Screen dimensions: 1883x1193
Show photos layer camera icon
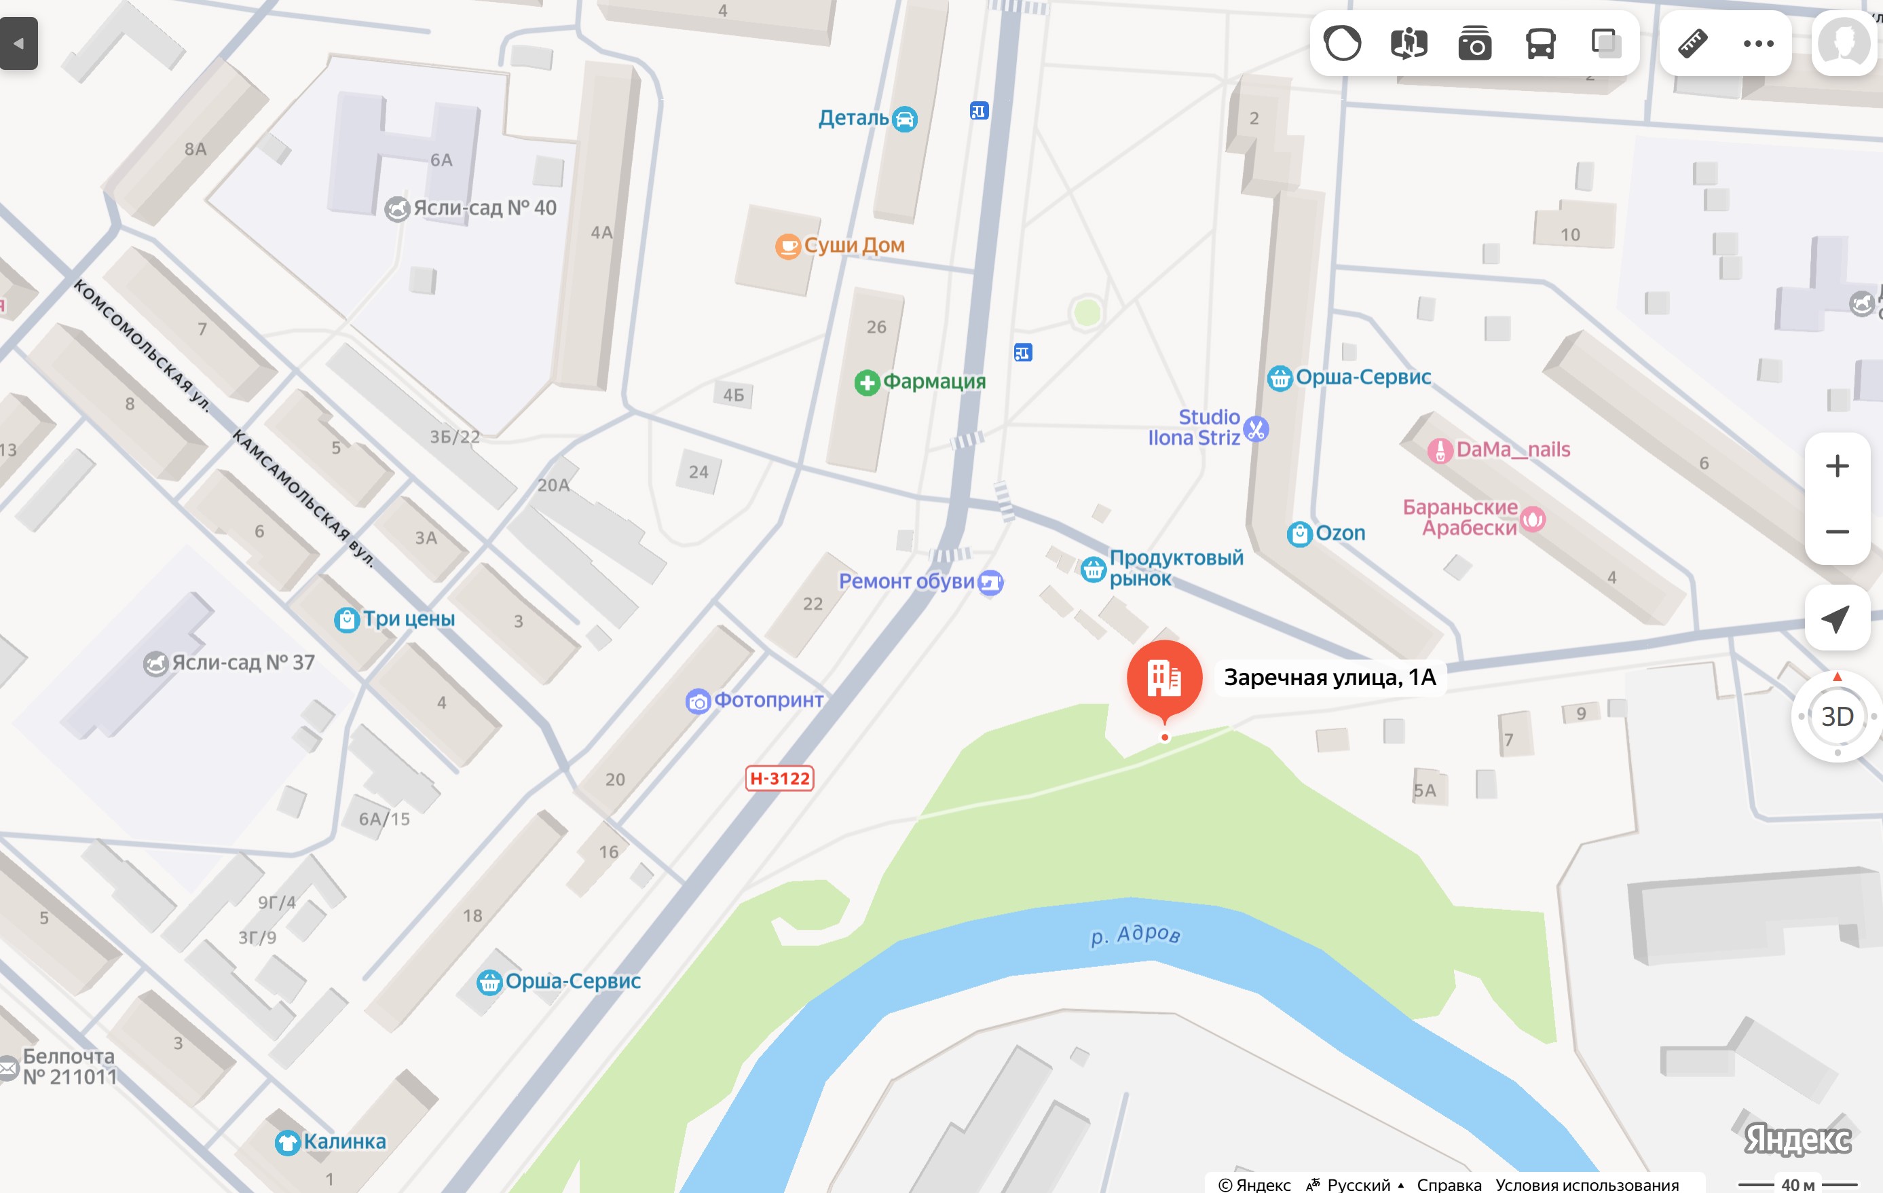pyautogui.click(x=1475, y=43)
